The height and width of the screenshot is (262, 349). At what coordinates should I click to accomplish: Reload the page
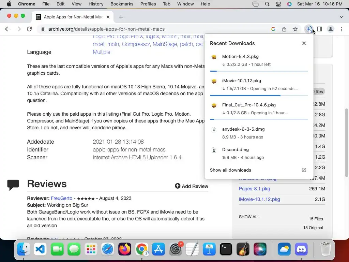click(29, 29)
